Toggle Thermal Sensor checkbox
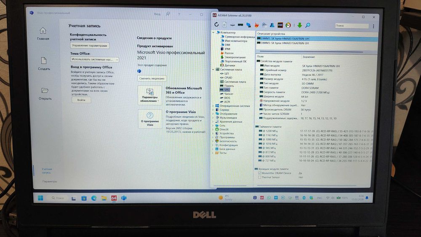The width and height of the screenshot is (421, 237). point(260,177)
